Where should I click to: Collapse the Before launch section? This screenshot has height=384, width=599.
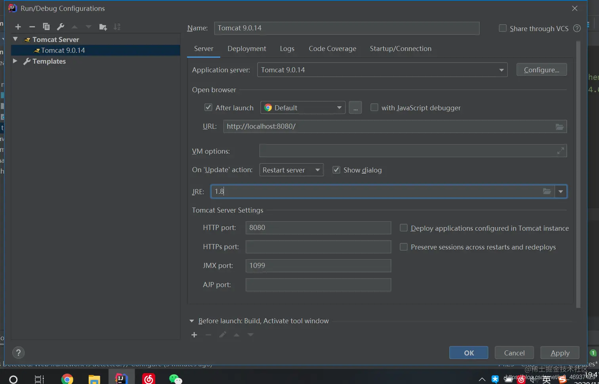(192, 321)
